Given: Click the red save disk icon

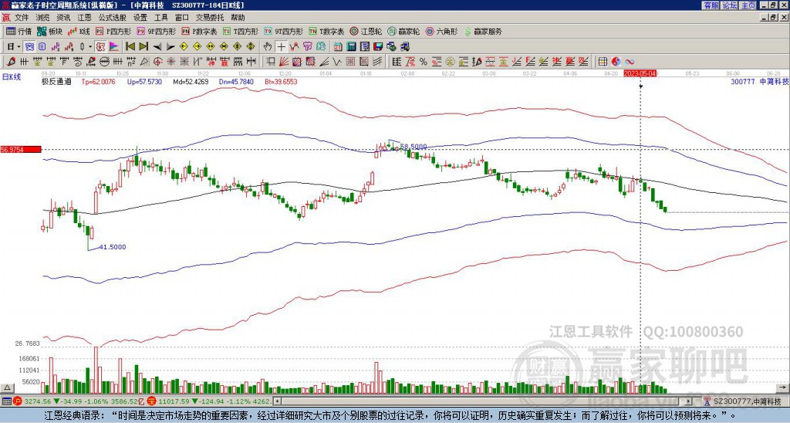Looking at the screenshot, I should point(378,47).
